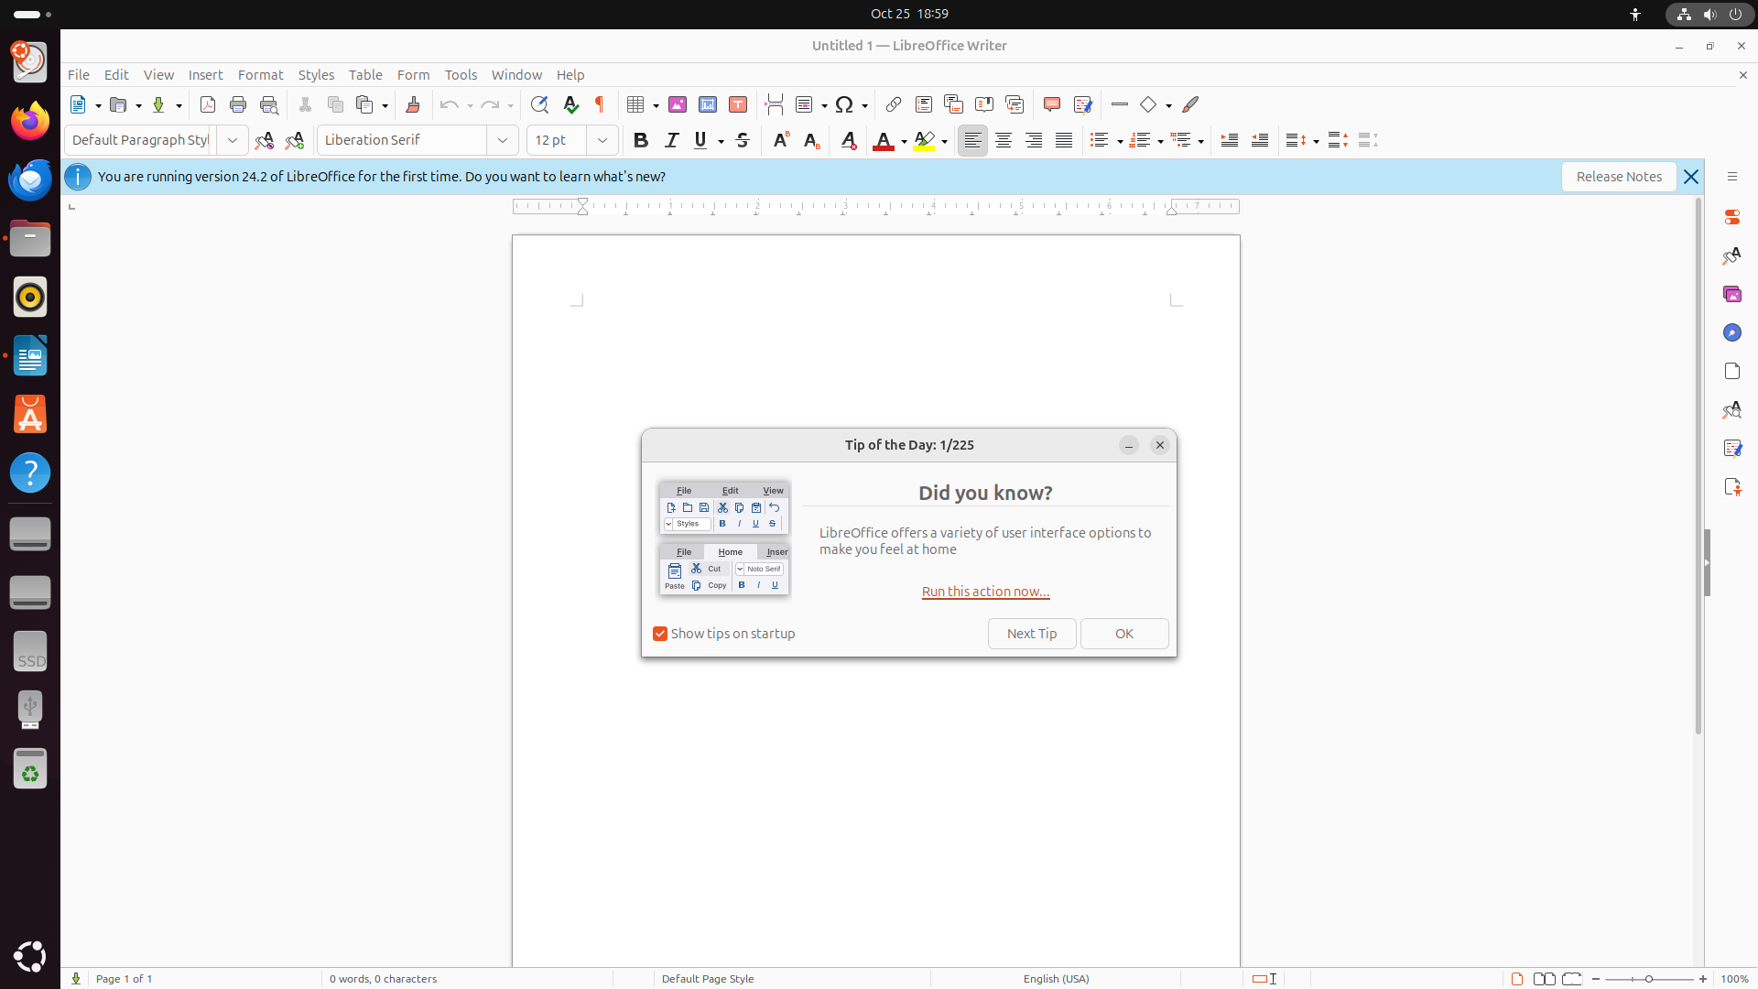Toggle Formatting Marks pilcrow button
Image resolution: width=1758 pixels, height=989 pixels.
[x=600, y=104]
